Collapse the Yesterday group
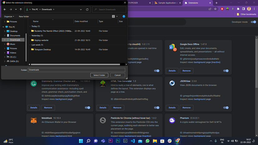 tap(30, 35)
